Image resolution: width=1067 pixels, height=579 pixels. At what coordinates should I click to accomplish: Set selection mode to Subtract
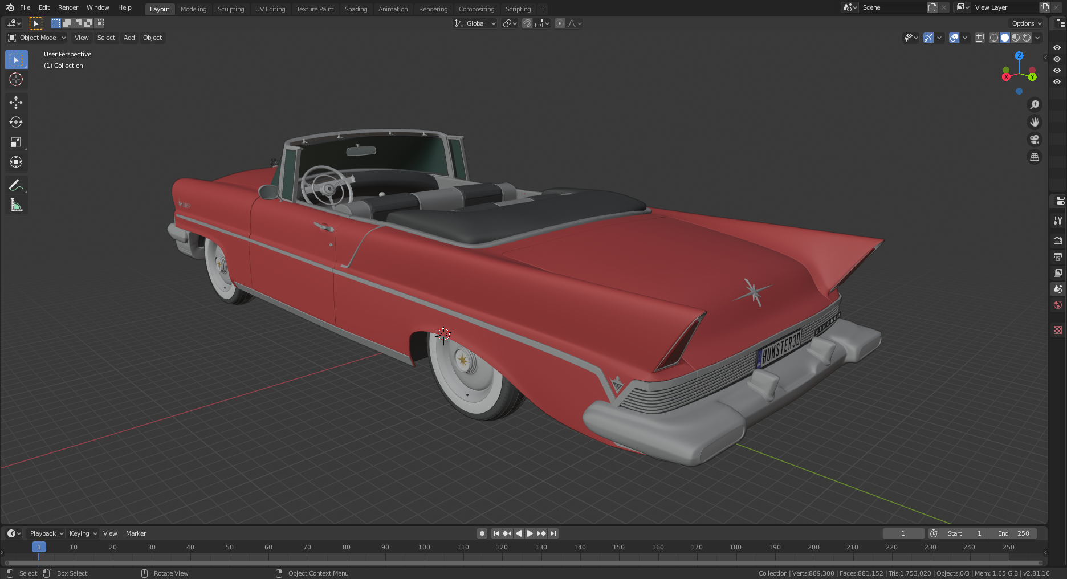point(78,23)
